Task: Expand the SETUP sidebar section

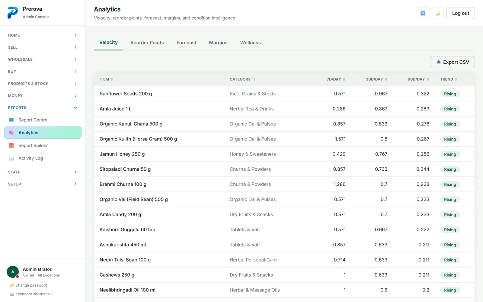Action: 43,184
